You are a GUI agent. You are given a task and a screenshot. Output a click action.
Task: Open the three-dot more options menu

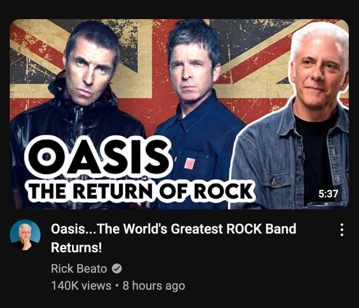coord(342,230)
